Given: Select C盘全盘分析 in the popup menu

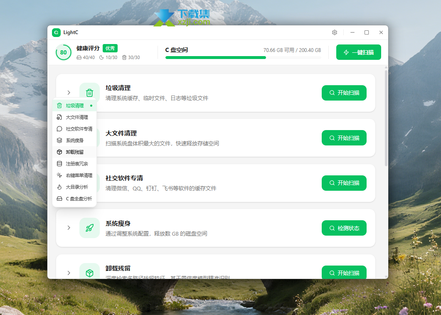Looking at the screenshot, I should (74, 199).
